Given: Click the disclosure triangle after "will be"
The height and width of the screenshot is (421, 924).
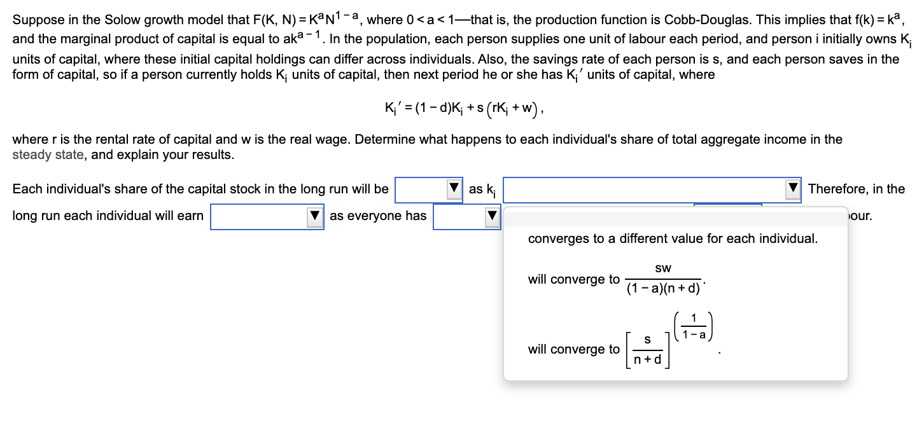Looking at the screenshot, I should tap(454, 189).
